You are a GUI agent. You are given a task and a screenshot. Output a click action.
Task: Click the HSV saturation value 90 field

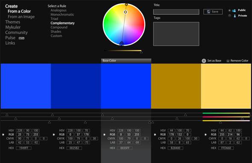click(x=28, y=131)
